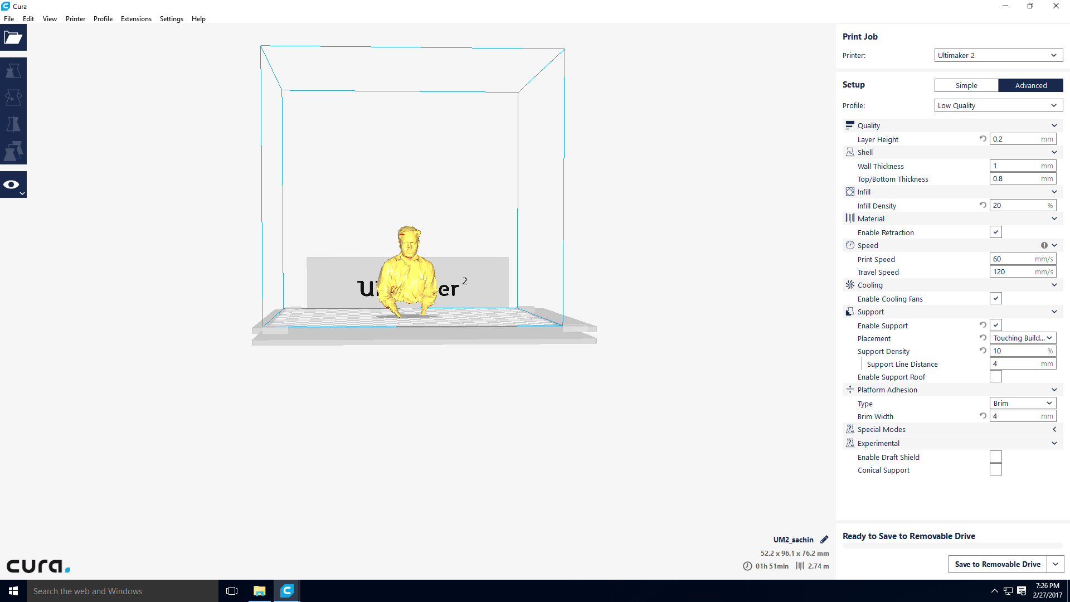Click the Cooling fan category icon

point(850,285)
